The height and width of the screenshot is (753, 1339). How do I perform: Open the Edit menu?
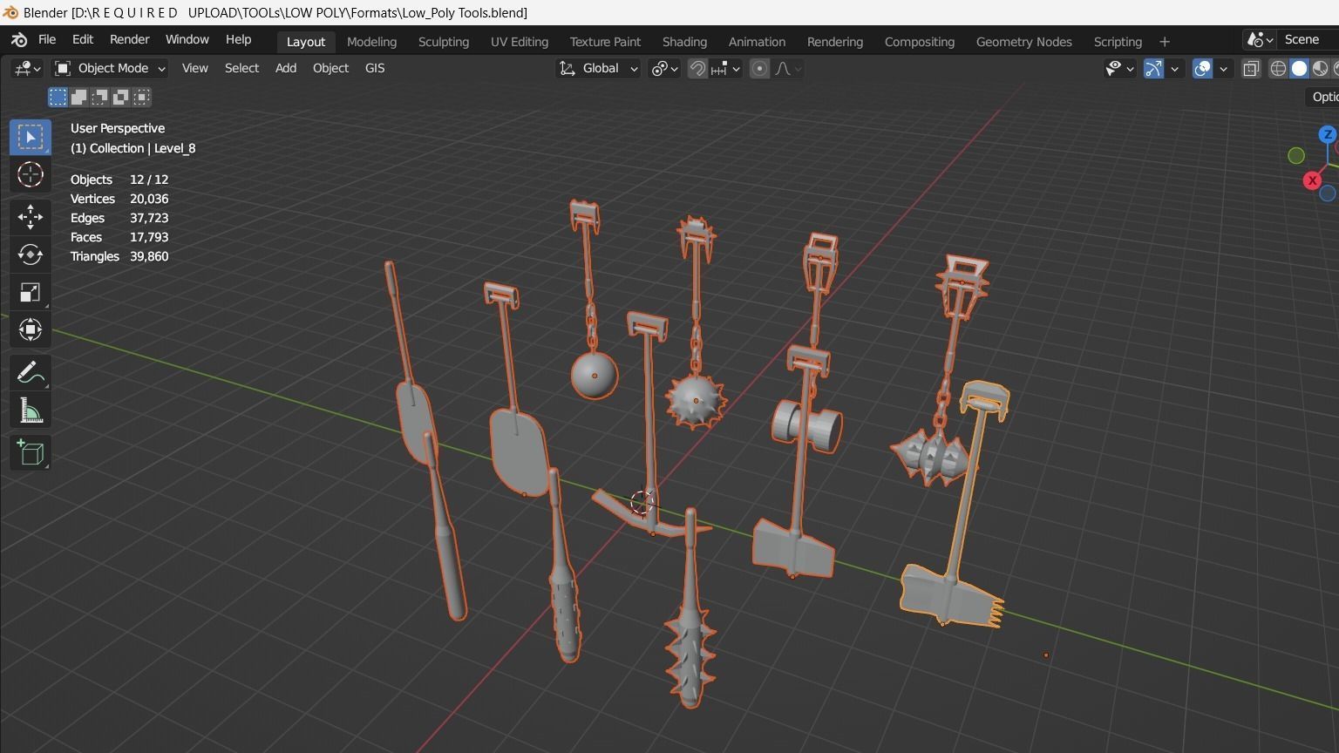[x=83, y=40]
